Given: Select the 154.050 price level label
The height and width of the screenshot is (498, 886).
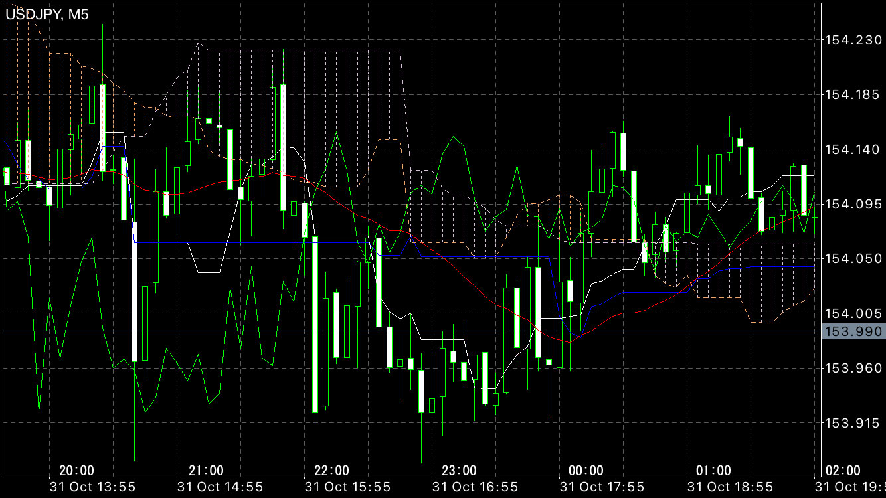Looking at the screenshot, I should click(x=852, y=259).
